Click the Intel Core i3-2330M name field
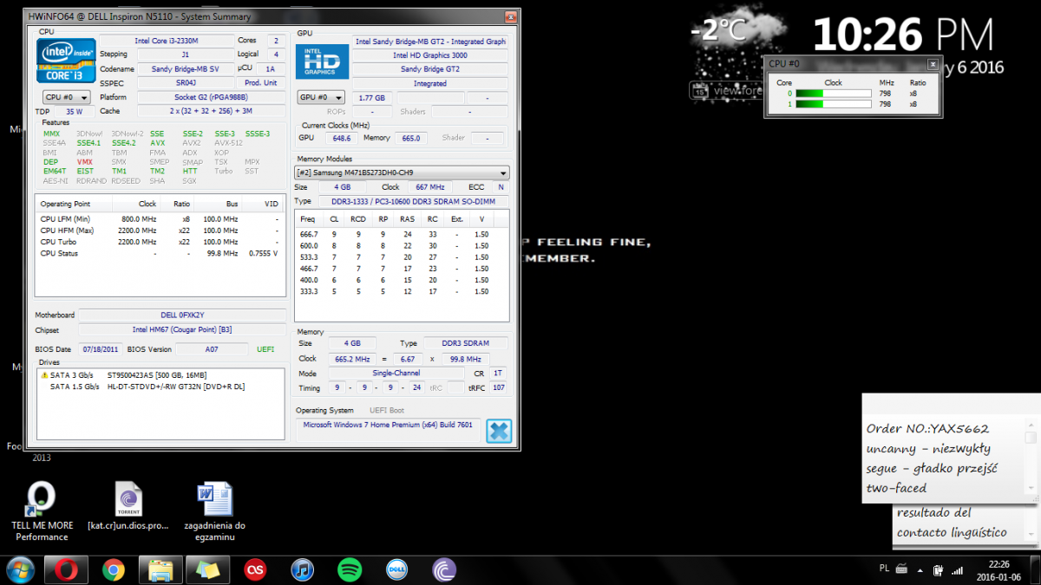Image resolution: width=1041 pixels, height=585 pixels. (167, 41)
